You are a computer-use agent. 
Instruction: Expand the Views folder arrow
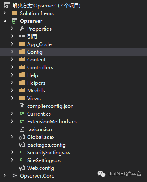pyautogui.click(x=12, y=98)
